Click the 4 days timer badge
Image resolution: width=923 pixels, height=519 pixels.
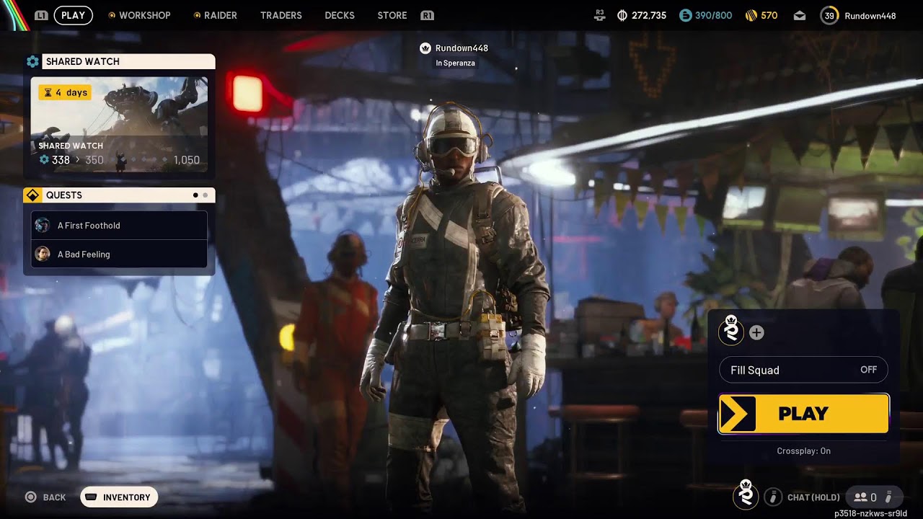pos(65,92)
